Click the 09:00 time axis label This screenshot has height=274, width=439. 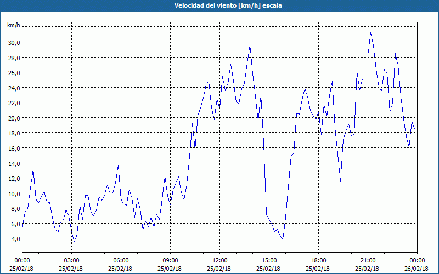pyautogui.click(x=170, y=261)
